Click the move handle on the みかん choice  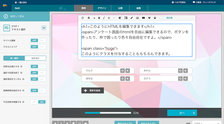click(180, 71)
